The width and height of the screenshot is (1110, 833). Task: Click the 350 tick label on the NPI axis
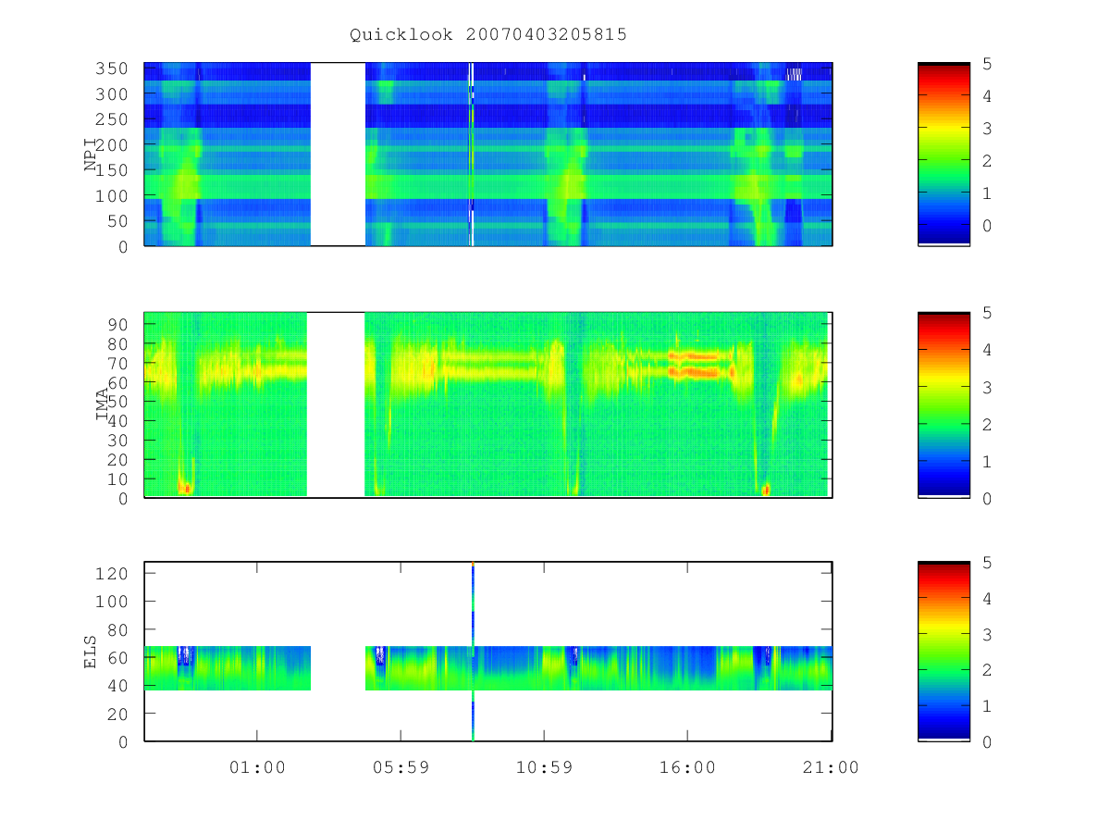pos(114,68)
